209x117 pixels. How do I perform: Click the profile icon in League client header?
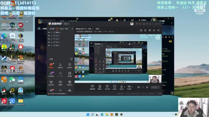[x=109, y=20]
